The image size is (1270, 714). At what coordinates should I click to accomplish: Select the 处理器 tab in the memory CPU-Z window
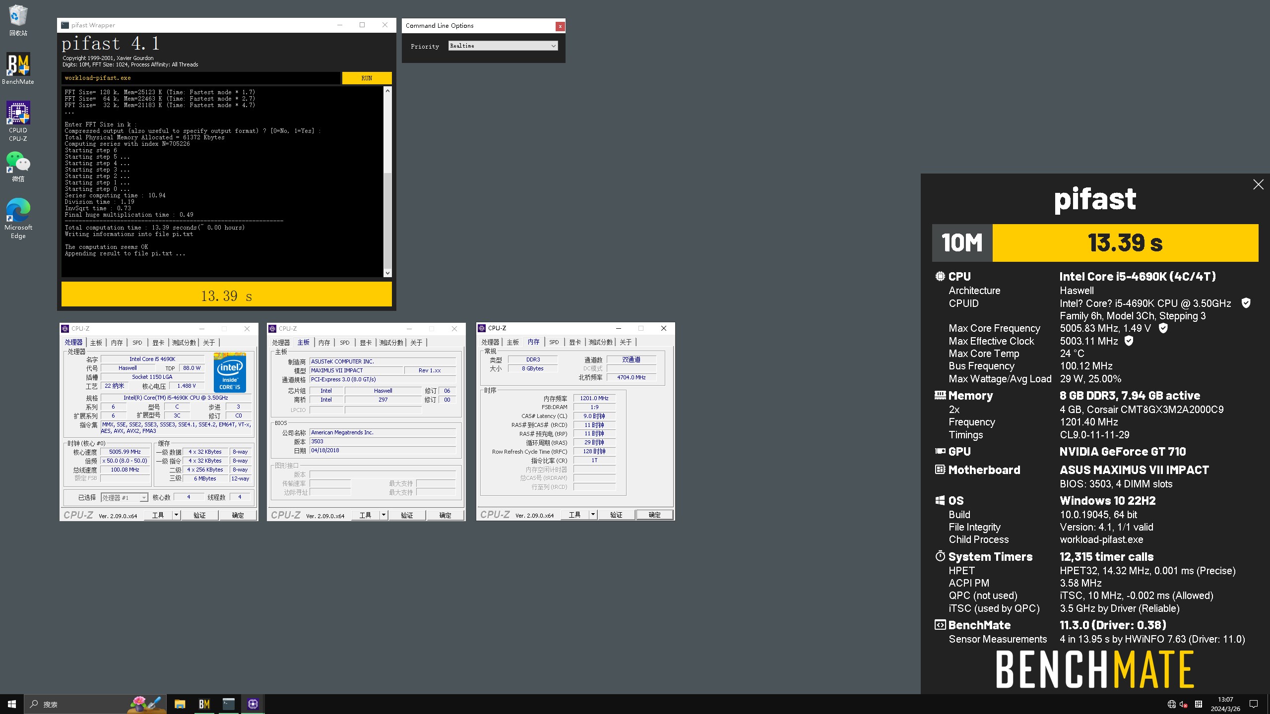(490, 342)
